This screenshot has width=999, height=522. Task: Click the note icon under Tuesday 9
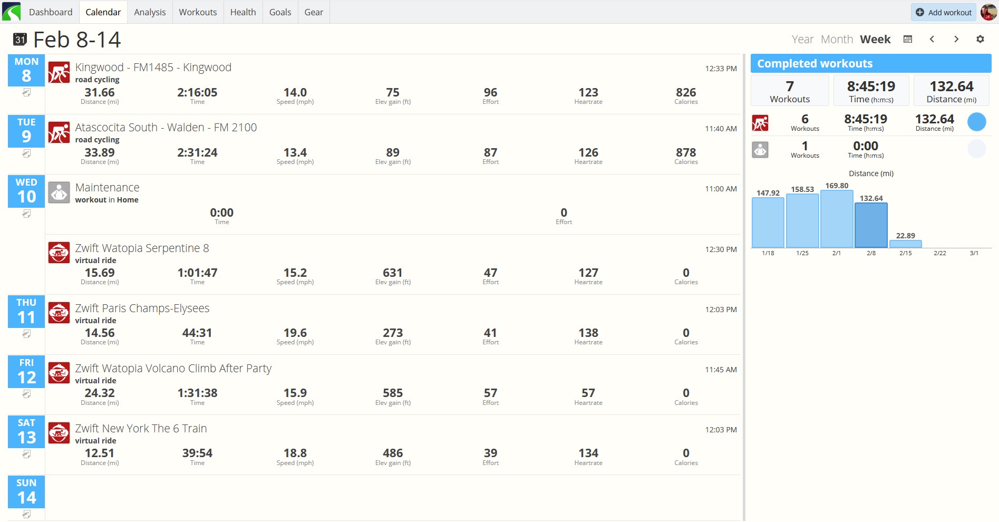(x=26, y=153)
